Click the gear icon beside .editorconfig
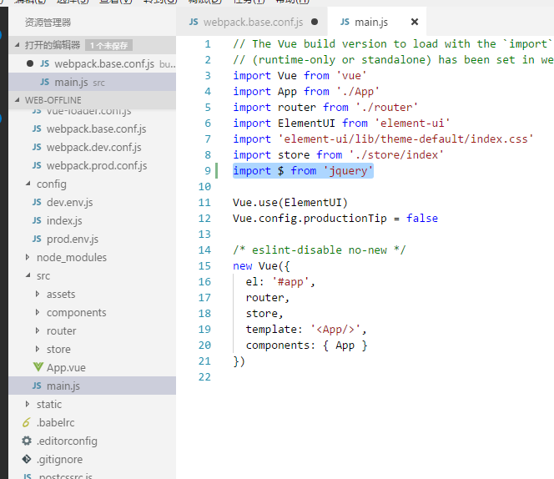Viewport: 554px width, 479px height. click(x=27, y=441)
